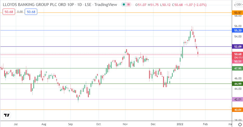Click the Aug date on time axis
Image resolution: width=243 pixels, height=127 pixels.
(44, 124)
